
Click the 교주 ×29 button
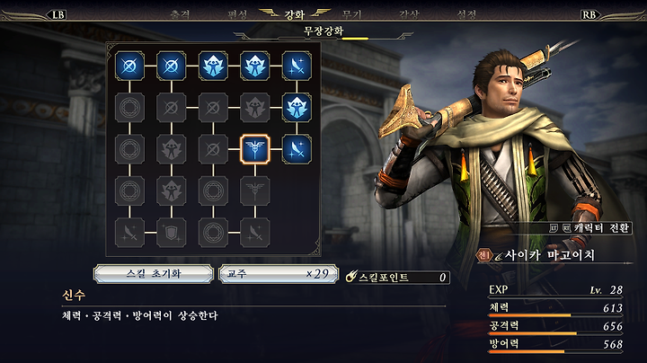(x=279, y=274)
